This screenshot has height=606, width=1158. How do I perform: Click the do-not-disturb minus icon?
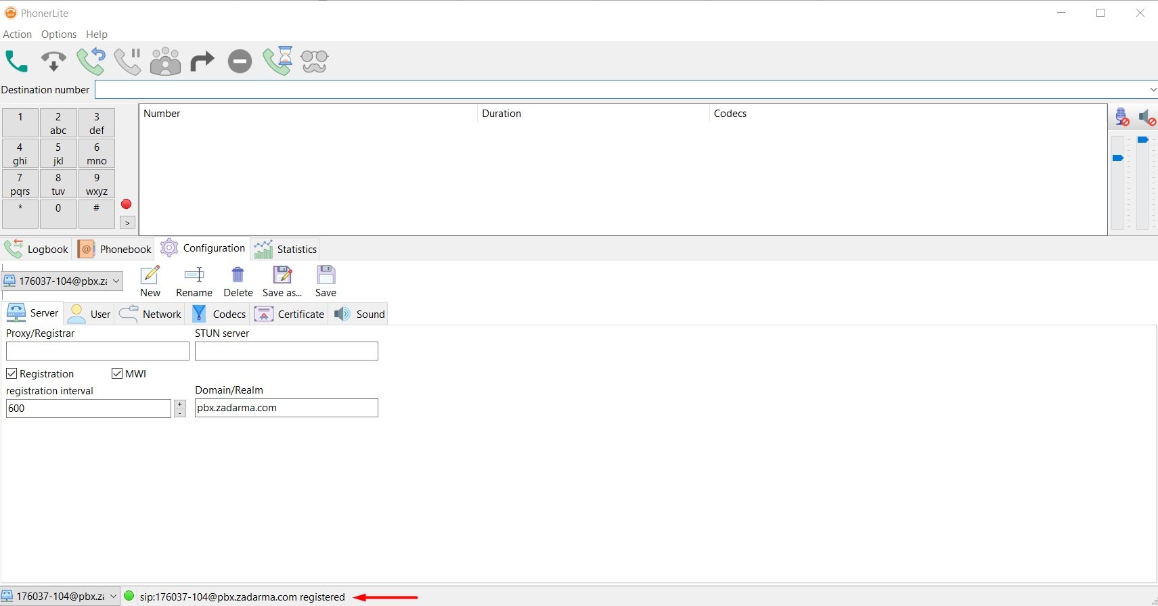[x=240, y=62]
